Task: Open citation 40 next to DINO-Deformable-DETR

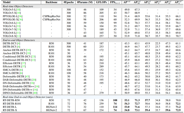Action: pyautogui.click(x=35, y=93)
